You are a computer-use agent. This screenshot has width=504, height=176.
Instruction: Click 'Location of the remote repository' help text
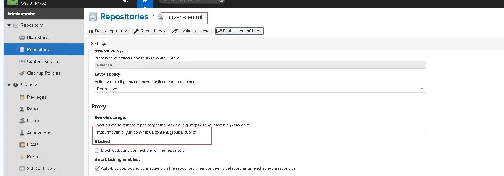172,125
